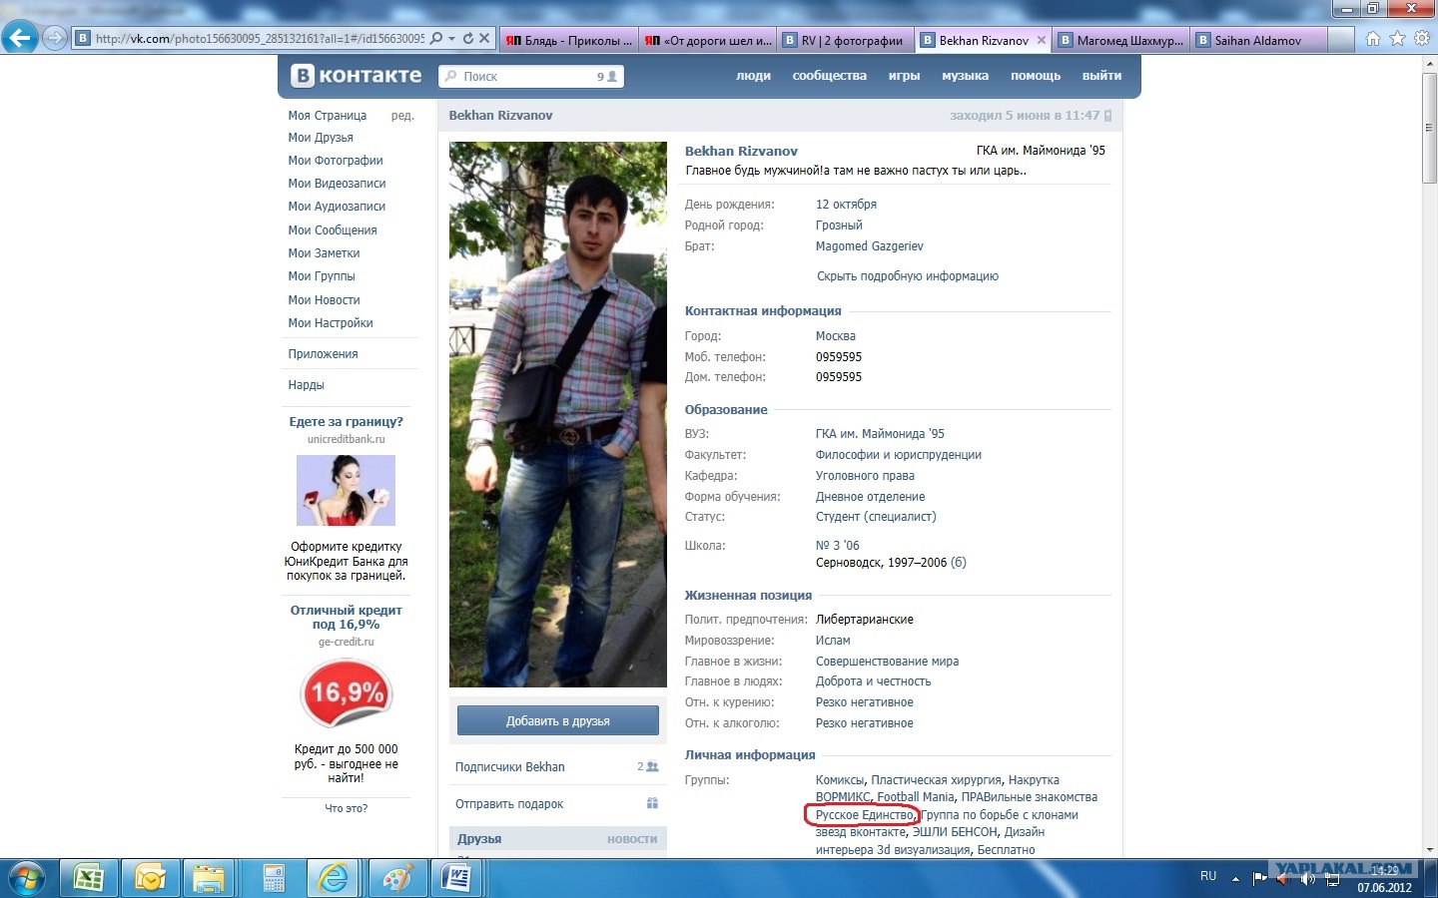1438x898 pixels.
Task: Click the gift icon beside 'Отправить подарок'
Action: point(652,803)
